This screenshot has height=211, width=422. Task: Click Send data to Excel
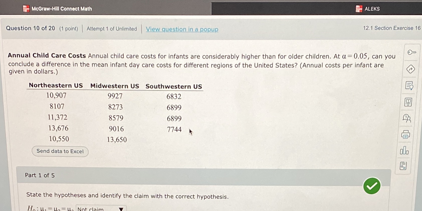[60, 151]
